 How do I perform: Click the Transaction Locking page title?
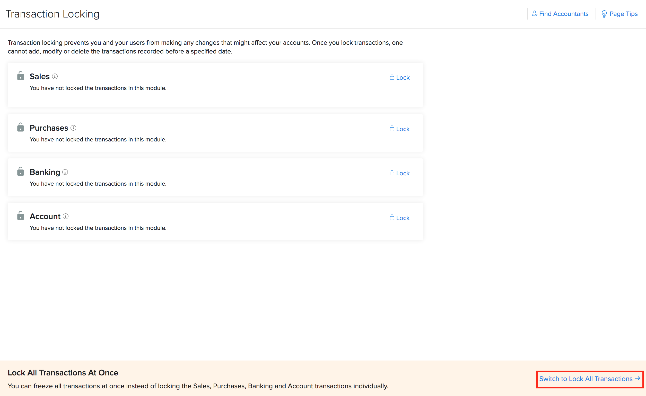(x=53, y=14)
